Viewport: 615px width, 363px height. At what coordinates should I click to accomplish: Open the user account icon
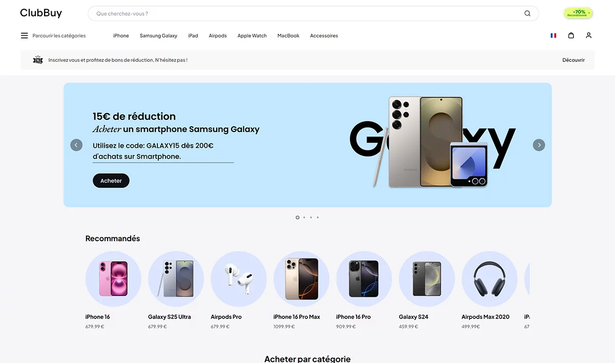pyautogui.click(x=588, y=36)
